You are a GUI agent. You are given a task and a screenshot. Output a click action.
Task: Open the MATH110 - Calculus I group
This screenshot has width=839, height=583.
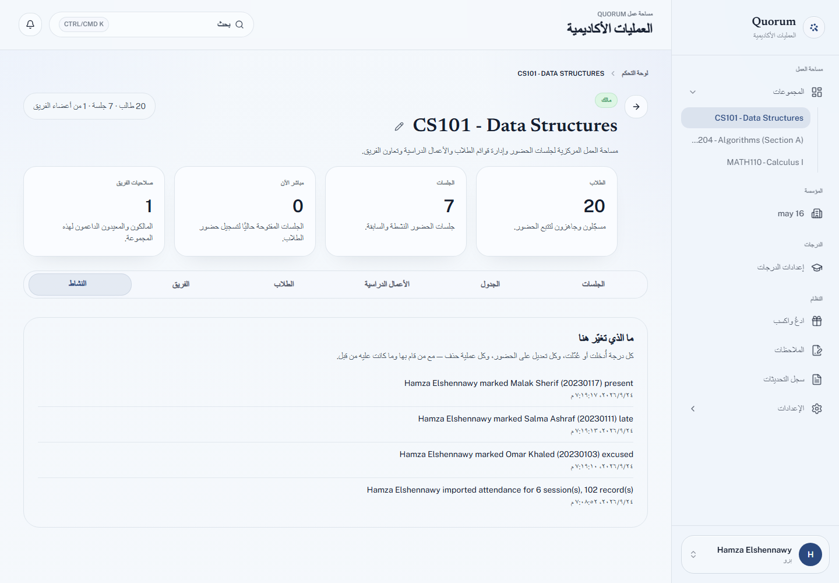pos(746,162)
